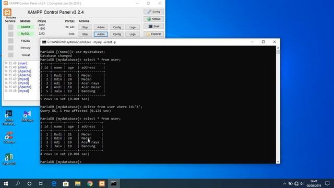Toggle the Apache service checkbox
This screenshot has width=334, height=188.
(x=10, y=27)
